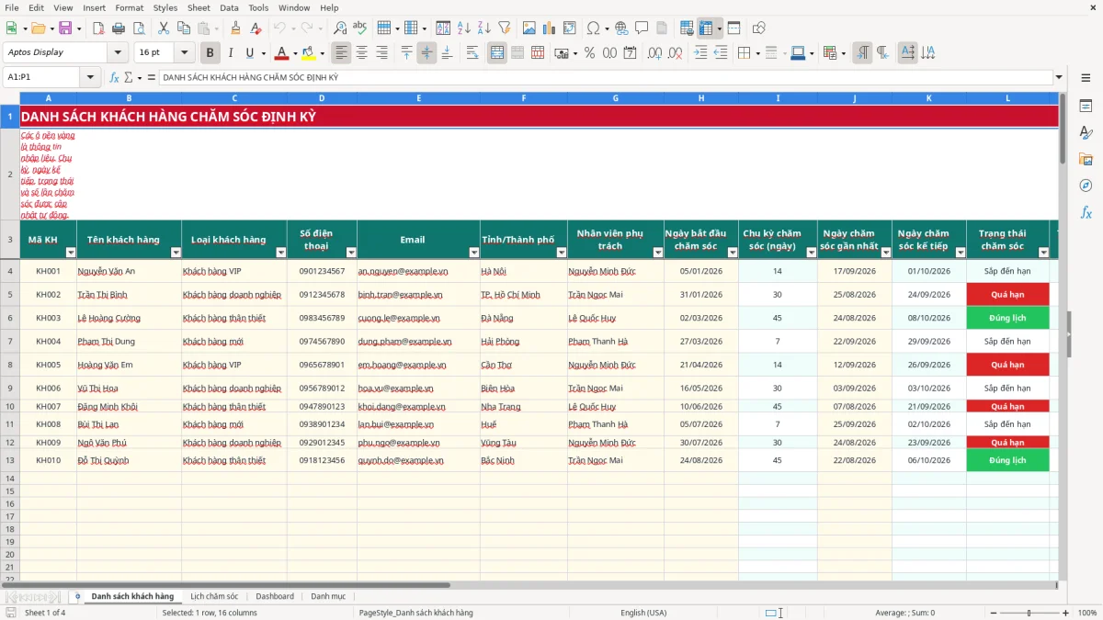1103x620 pixels.
Task: Toggle Underline formatting
Action: coord(249,53)
